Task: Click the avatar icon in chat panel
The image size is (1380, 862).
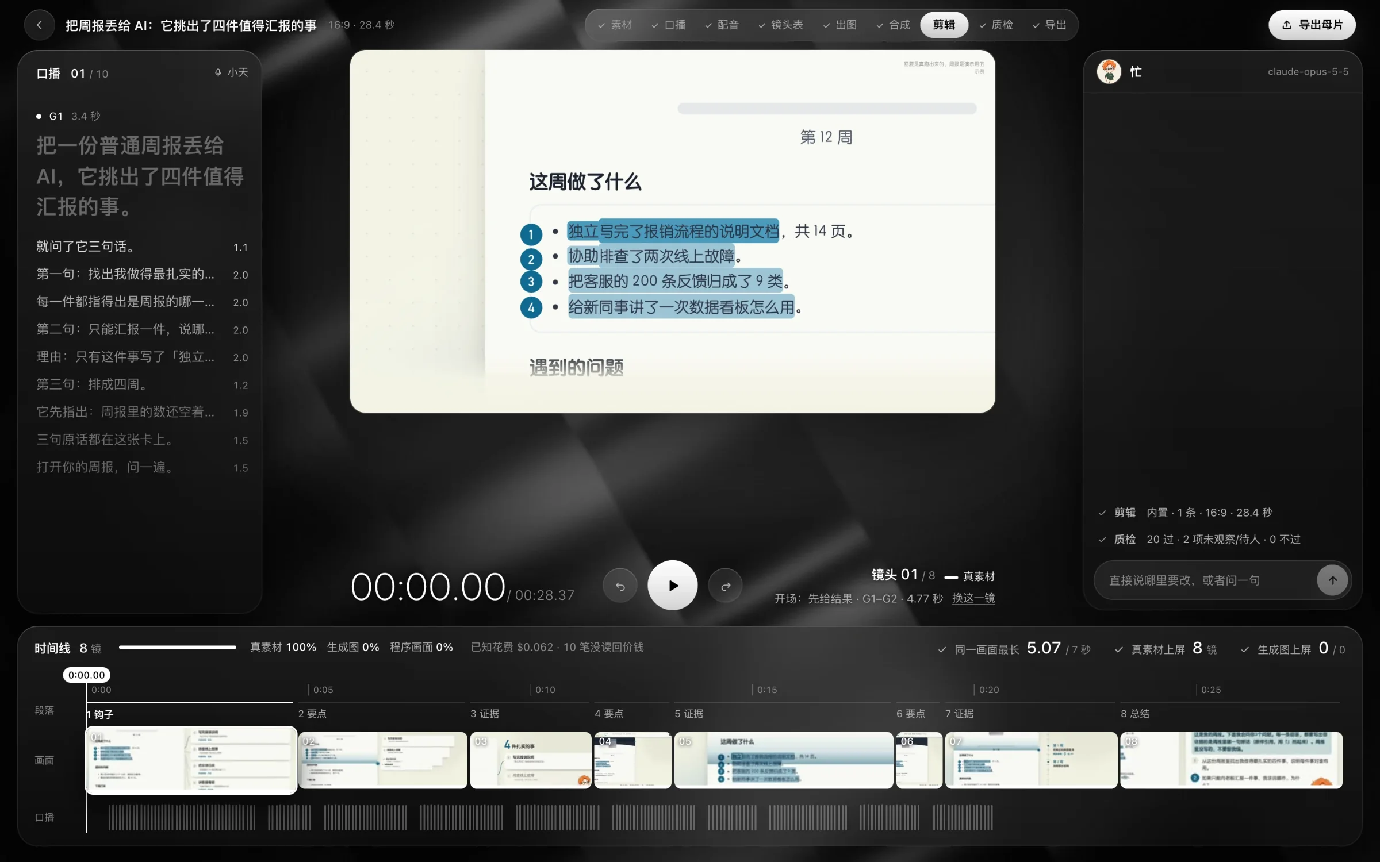Action: click(x=1109, y=72)
